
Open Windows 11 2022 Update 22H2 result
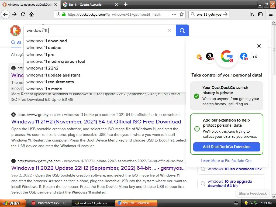click(x=98, y=168)
